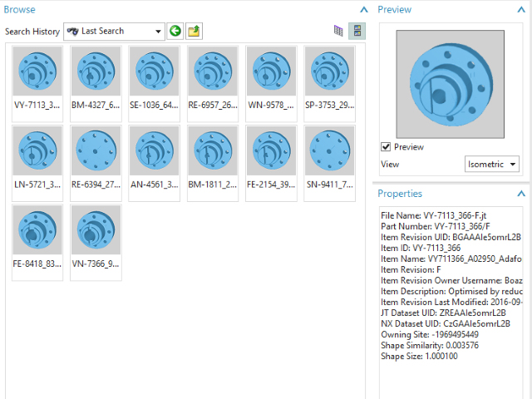
Task: Uncheck the Preview checkbox
Action: pos(387,147)
